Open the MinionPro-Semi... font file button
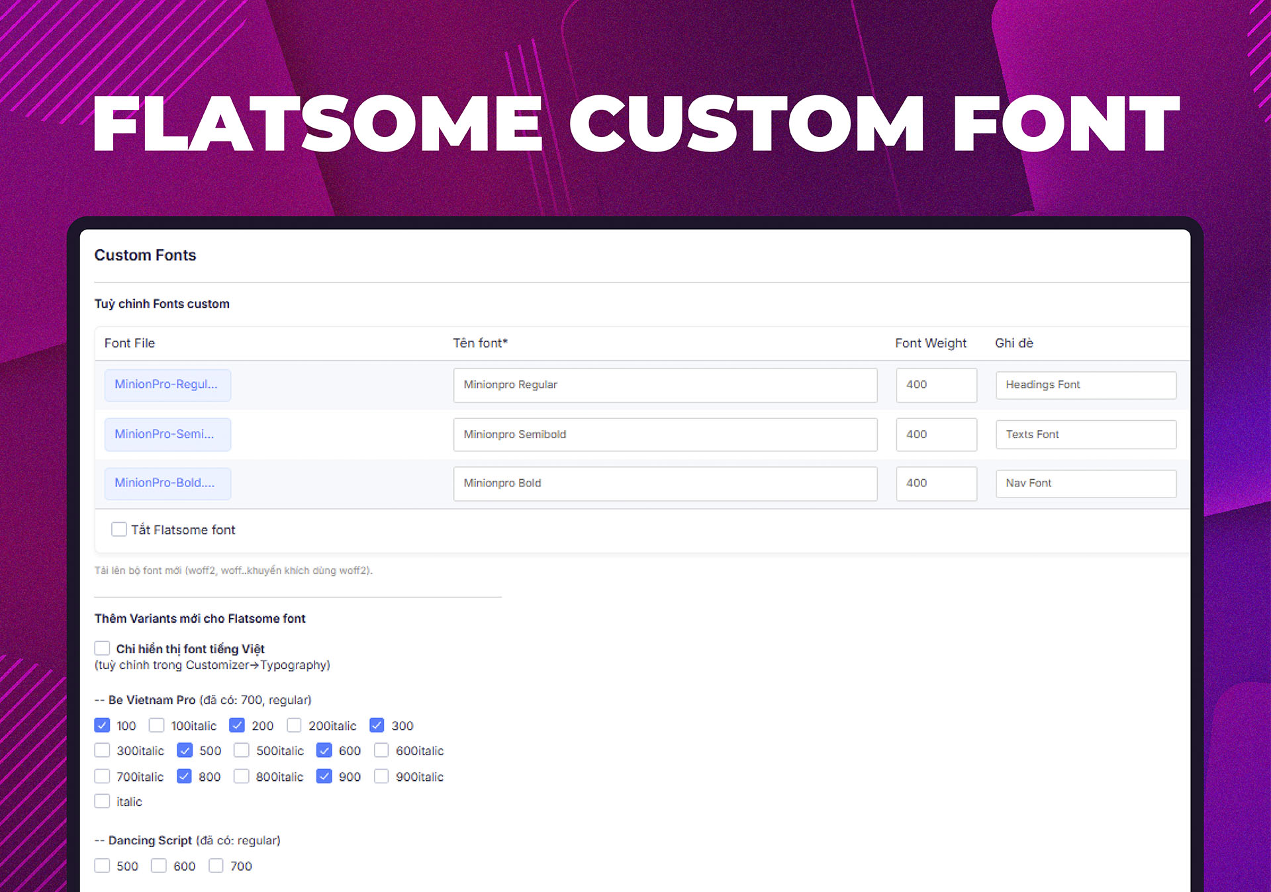Viewport: 1271px width, 892px height. (167, 434)
